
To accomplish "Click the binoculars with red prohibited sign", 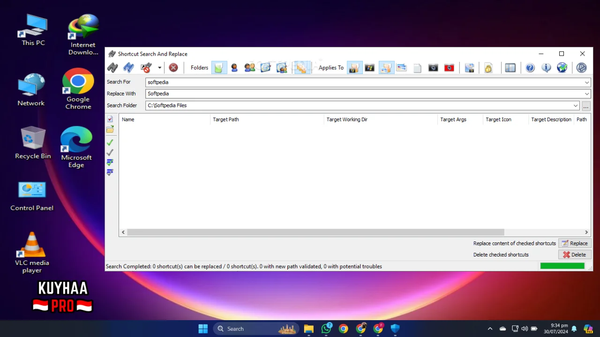I will 146,67.
